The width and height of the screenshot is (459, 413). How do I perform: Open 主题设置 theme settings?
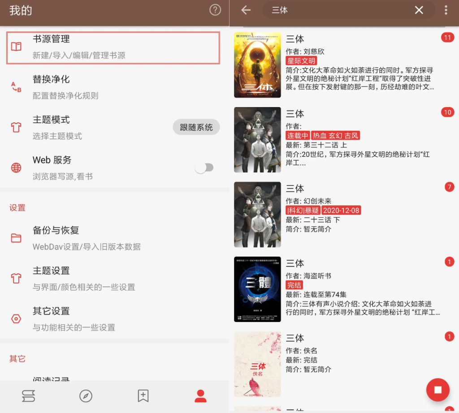(x=114, y=279)
